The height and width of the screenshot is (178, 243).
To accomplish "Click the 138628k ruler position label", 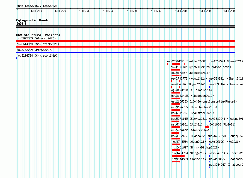I will click(205, 11).
